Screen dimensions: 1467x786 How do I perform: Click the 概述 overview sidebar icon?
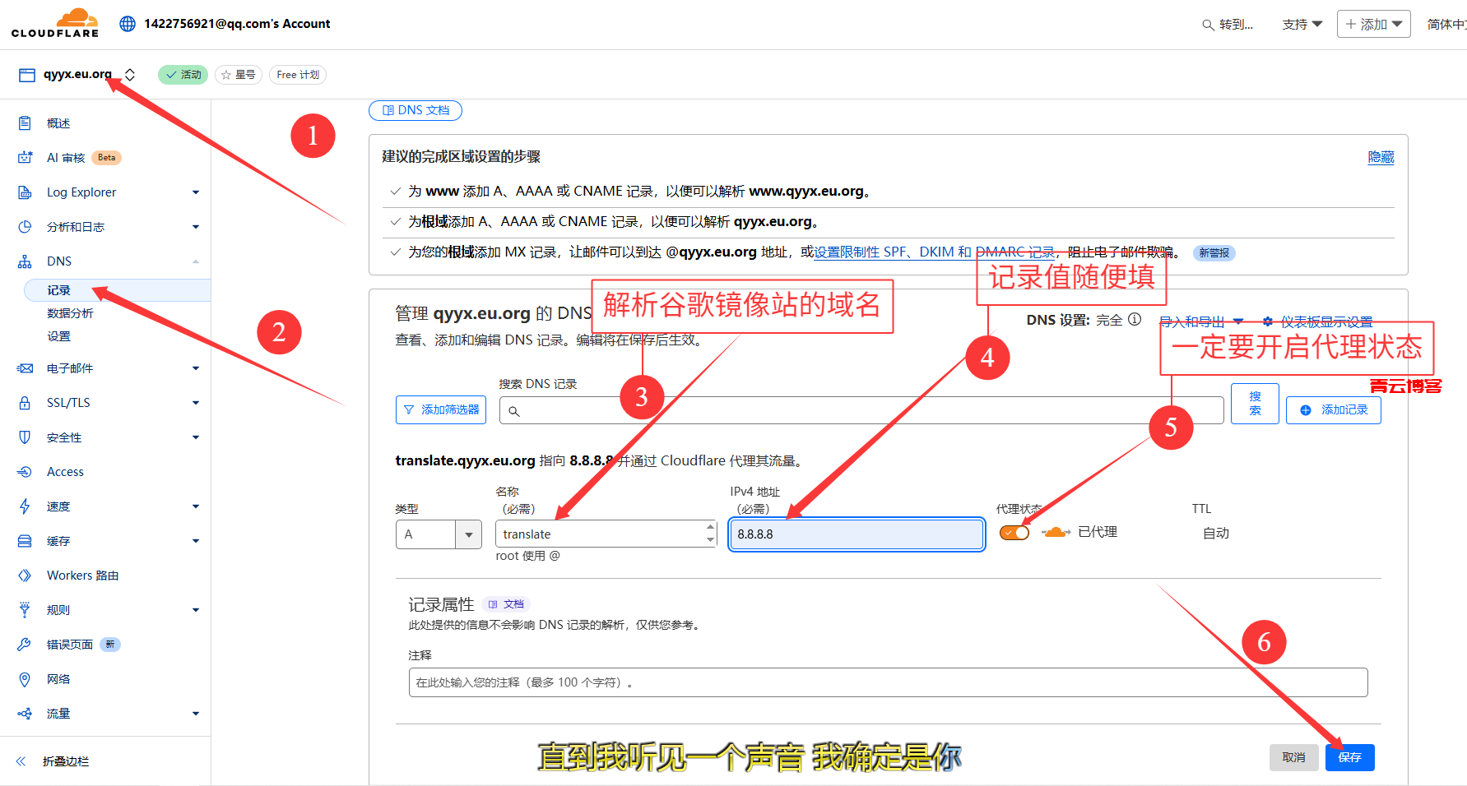25,123
